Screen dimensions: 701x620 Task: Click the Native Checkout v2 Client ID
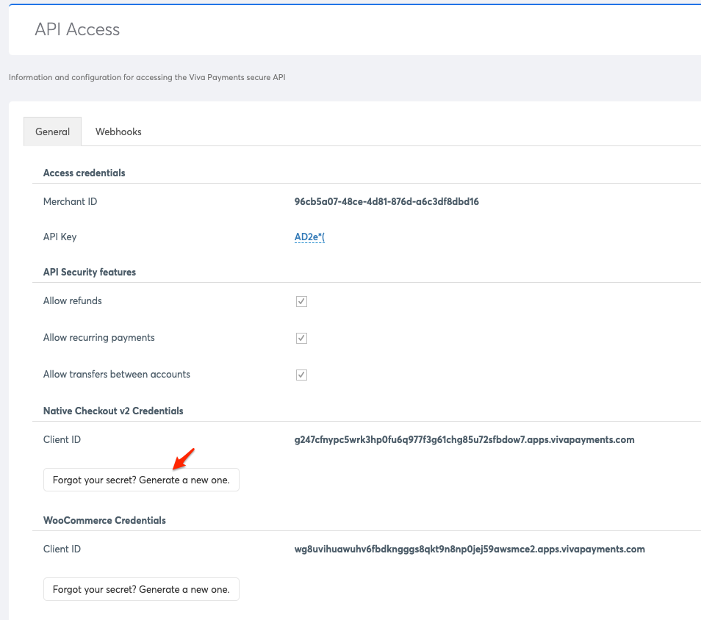[x=463, y=439]
